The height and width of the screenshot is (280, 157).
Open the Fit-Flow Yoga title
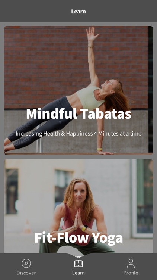(78, 238)
